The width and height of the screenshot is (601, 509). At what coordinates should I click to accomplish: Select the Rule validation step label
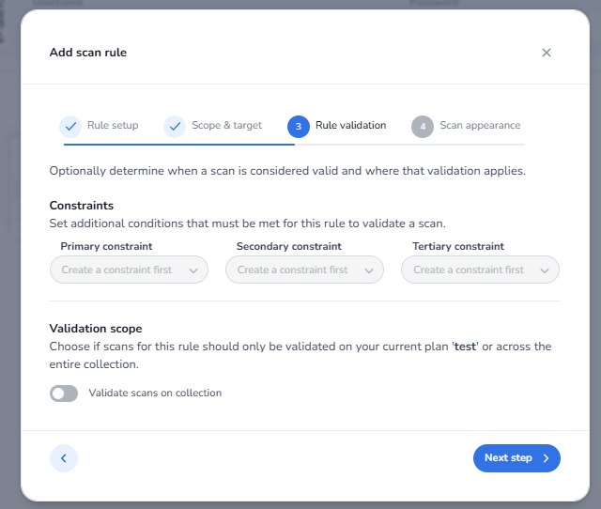tap(350, 126)
